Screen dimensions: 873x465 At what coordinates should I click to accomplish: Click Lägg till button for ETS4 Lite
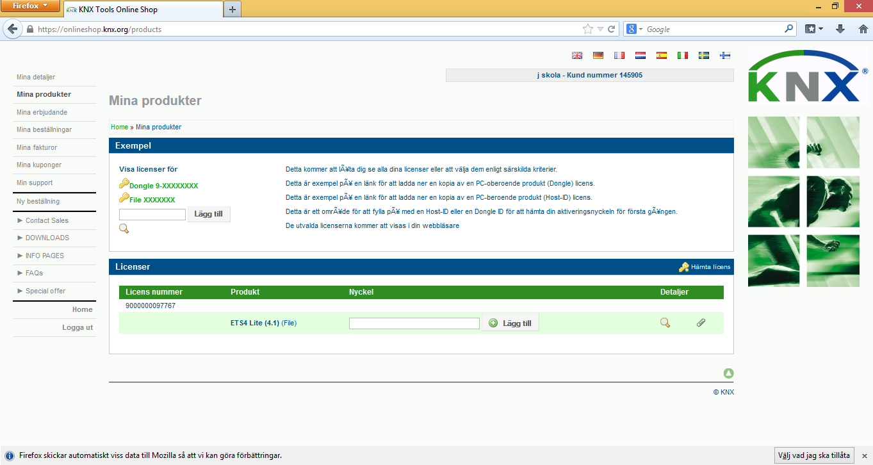(x=511, y=323)
